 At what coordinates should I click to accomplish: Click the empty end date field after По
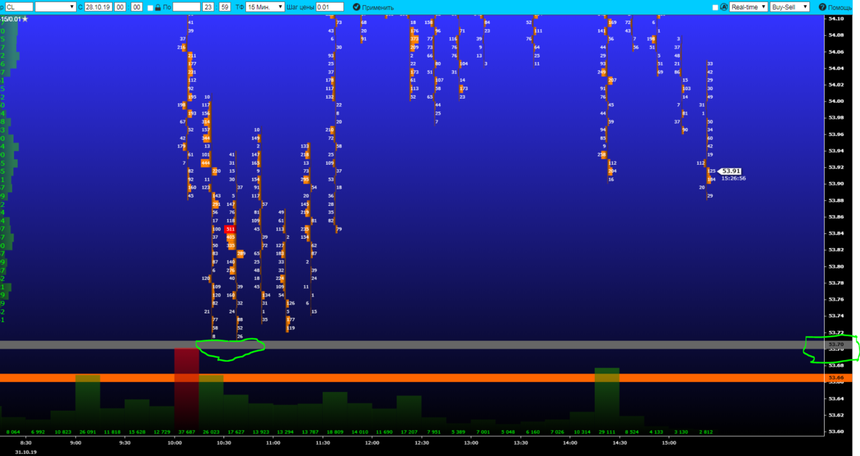coord(186,7)
